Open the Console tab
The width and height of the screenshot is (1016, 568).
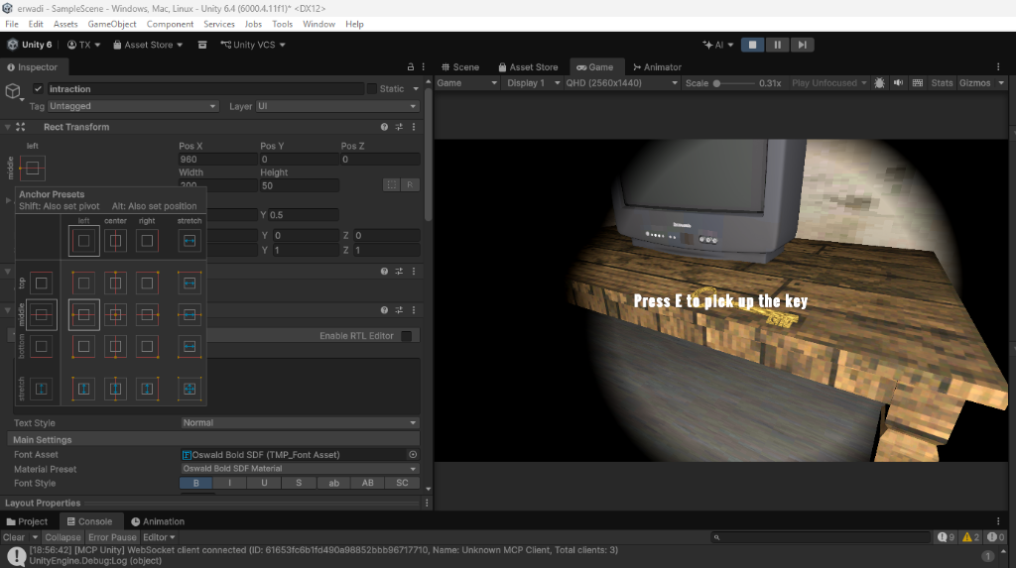pos(89,521)
